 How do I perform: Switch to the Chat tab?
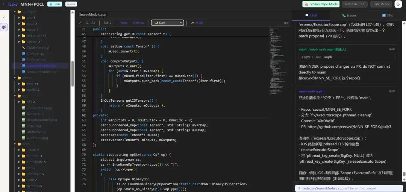tap(311, 15)
